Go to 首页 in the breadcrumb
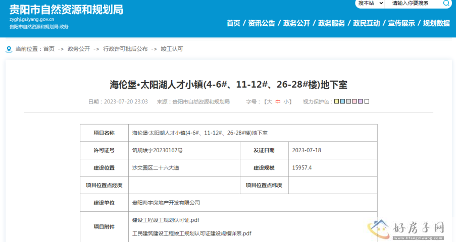 49,49
